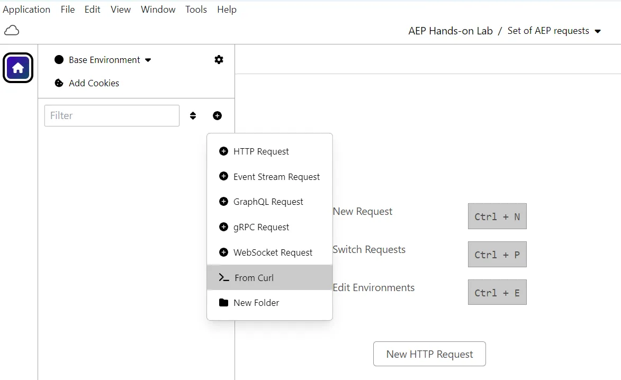
Task: Click the sort order arrows icon
Action: 193,115
